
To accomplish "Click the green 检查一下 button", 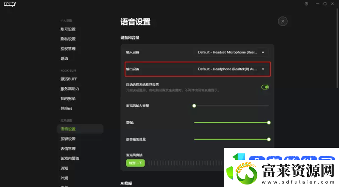I will pos(135,163).
